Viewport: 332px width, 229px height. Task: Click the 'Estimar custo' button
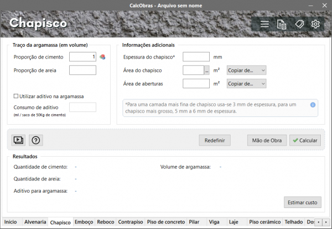[x=302, y=203]
